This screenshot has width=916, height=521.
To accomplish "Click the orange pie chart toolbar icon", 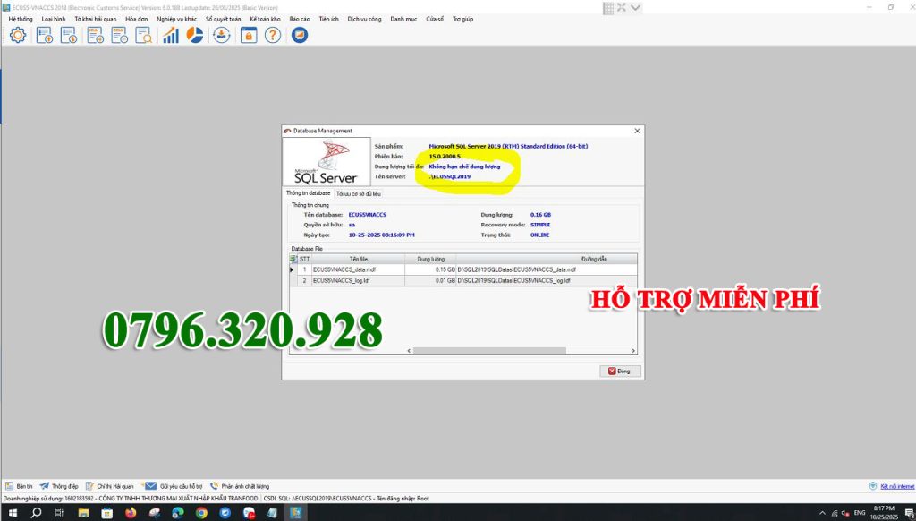I will pos(194,36).
